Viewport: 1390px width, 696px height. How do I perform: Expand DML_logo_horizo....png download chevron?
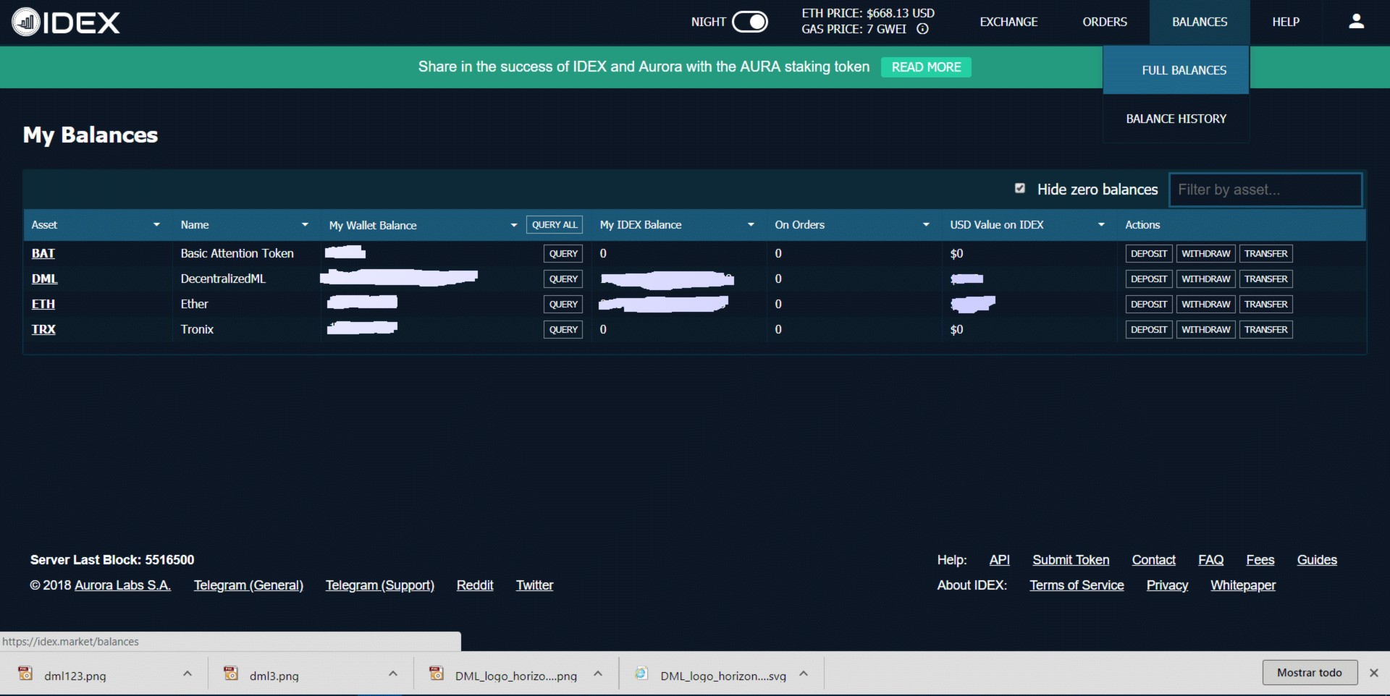[x=598, y=674]
